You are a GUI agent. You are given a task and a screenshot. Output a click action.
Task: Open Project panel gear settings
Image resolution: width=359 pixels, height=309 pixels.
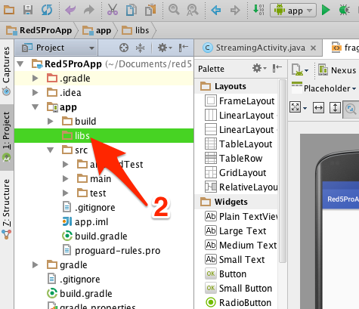pyautogui.click(x=165, y=48)
